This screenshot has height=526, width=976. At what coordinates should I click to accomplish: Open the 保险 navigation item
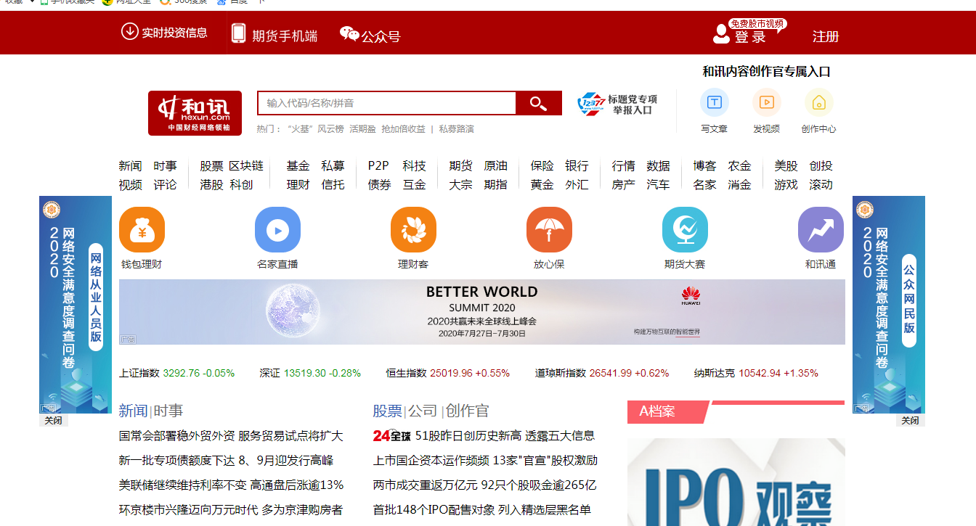[x=542, y=166]
